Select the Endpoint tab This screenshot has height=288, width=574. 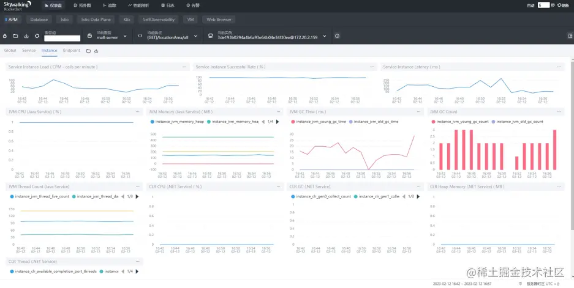tap(72, 50)
